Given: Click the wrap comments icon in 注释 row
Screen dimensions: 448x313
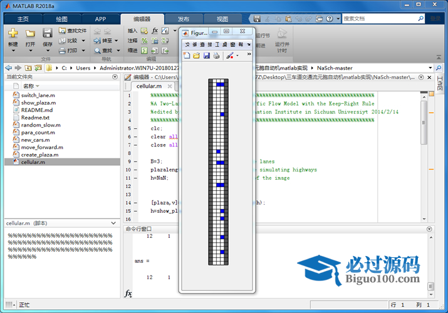Looking at the screenshot, I should (x=165, y=41).
